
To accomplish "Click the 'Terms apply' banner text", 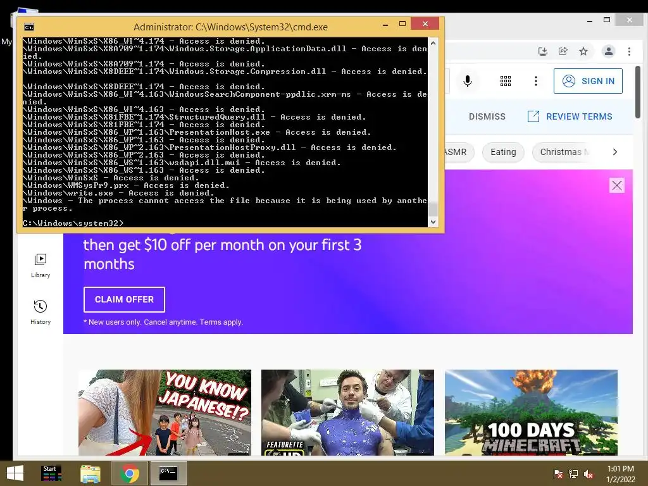I will point(221,322).
